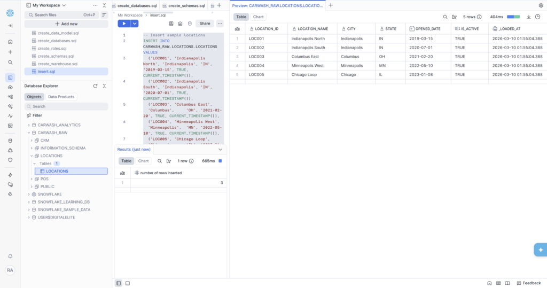
Task: Run the insert.sql query
Action: 124,24
